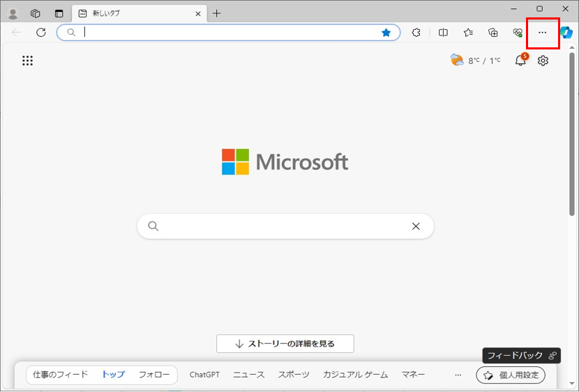The width and height of the screenshot is (579, 392).
Task: Click the page vertical scrollbar thumb
Action: point(572,134)
